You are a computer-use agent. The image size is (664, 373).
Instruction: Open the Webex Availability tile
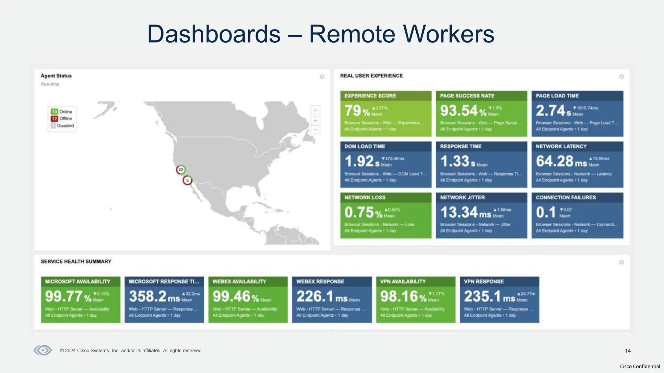pyautogui.click(x=248, y=300)
